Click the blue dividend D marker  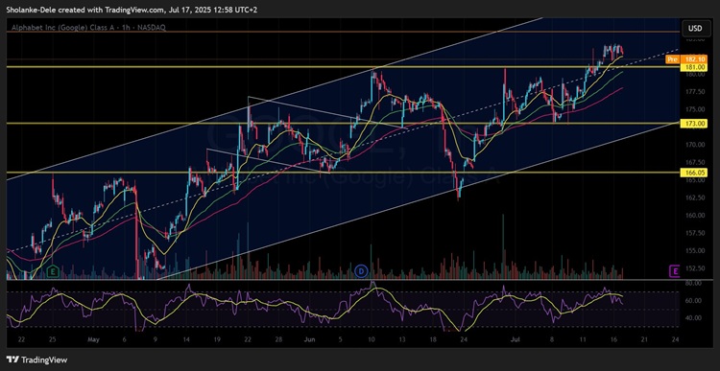point(361,271)
